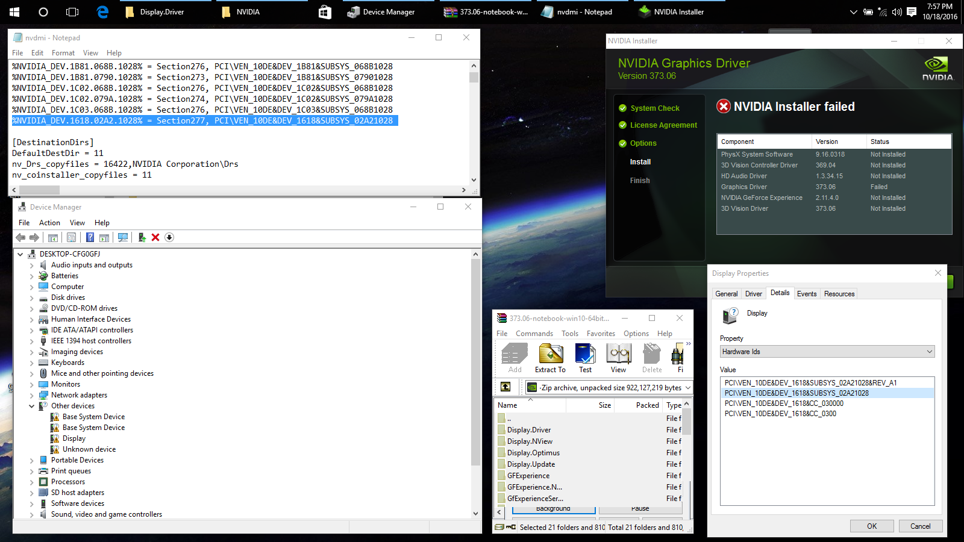Click Name column header in WinRAR

(530, 405)
